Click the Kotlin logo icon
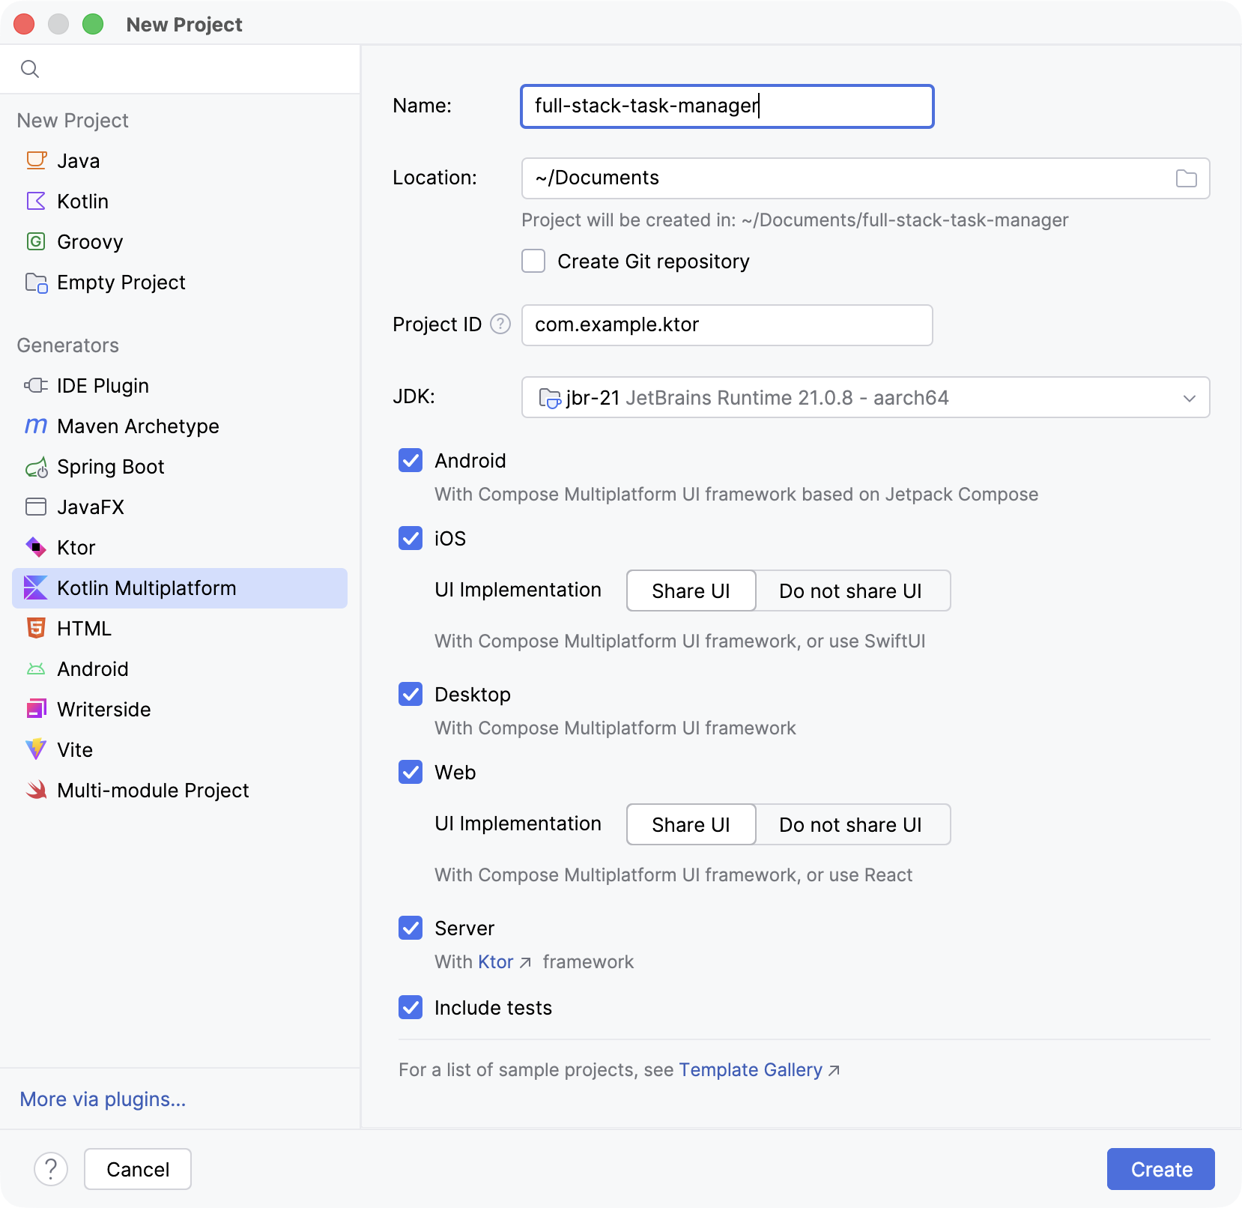The width and height of the screenshot is (1242, 1208). [x=36, y=201]
